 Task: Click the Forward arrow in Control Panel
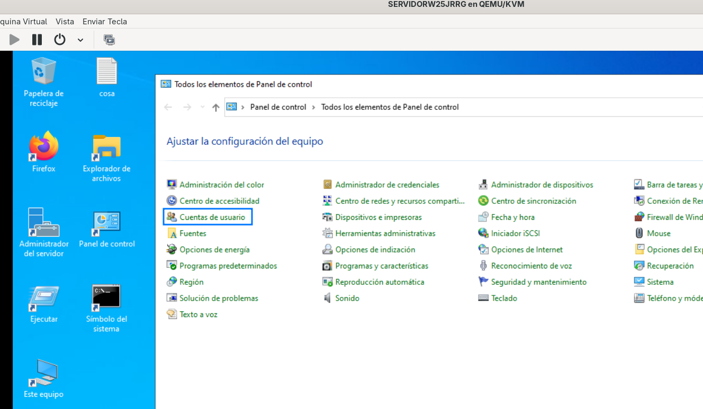click(187, 107)
